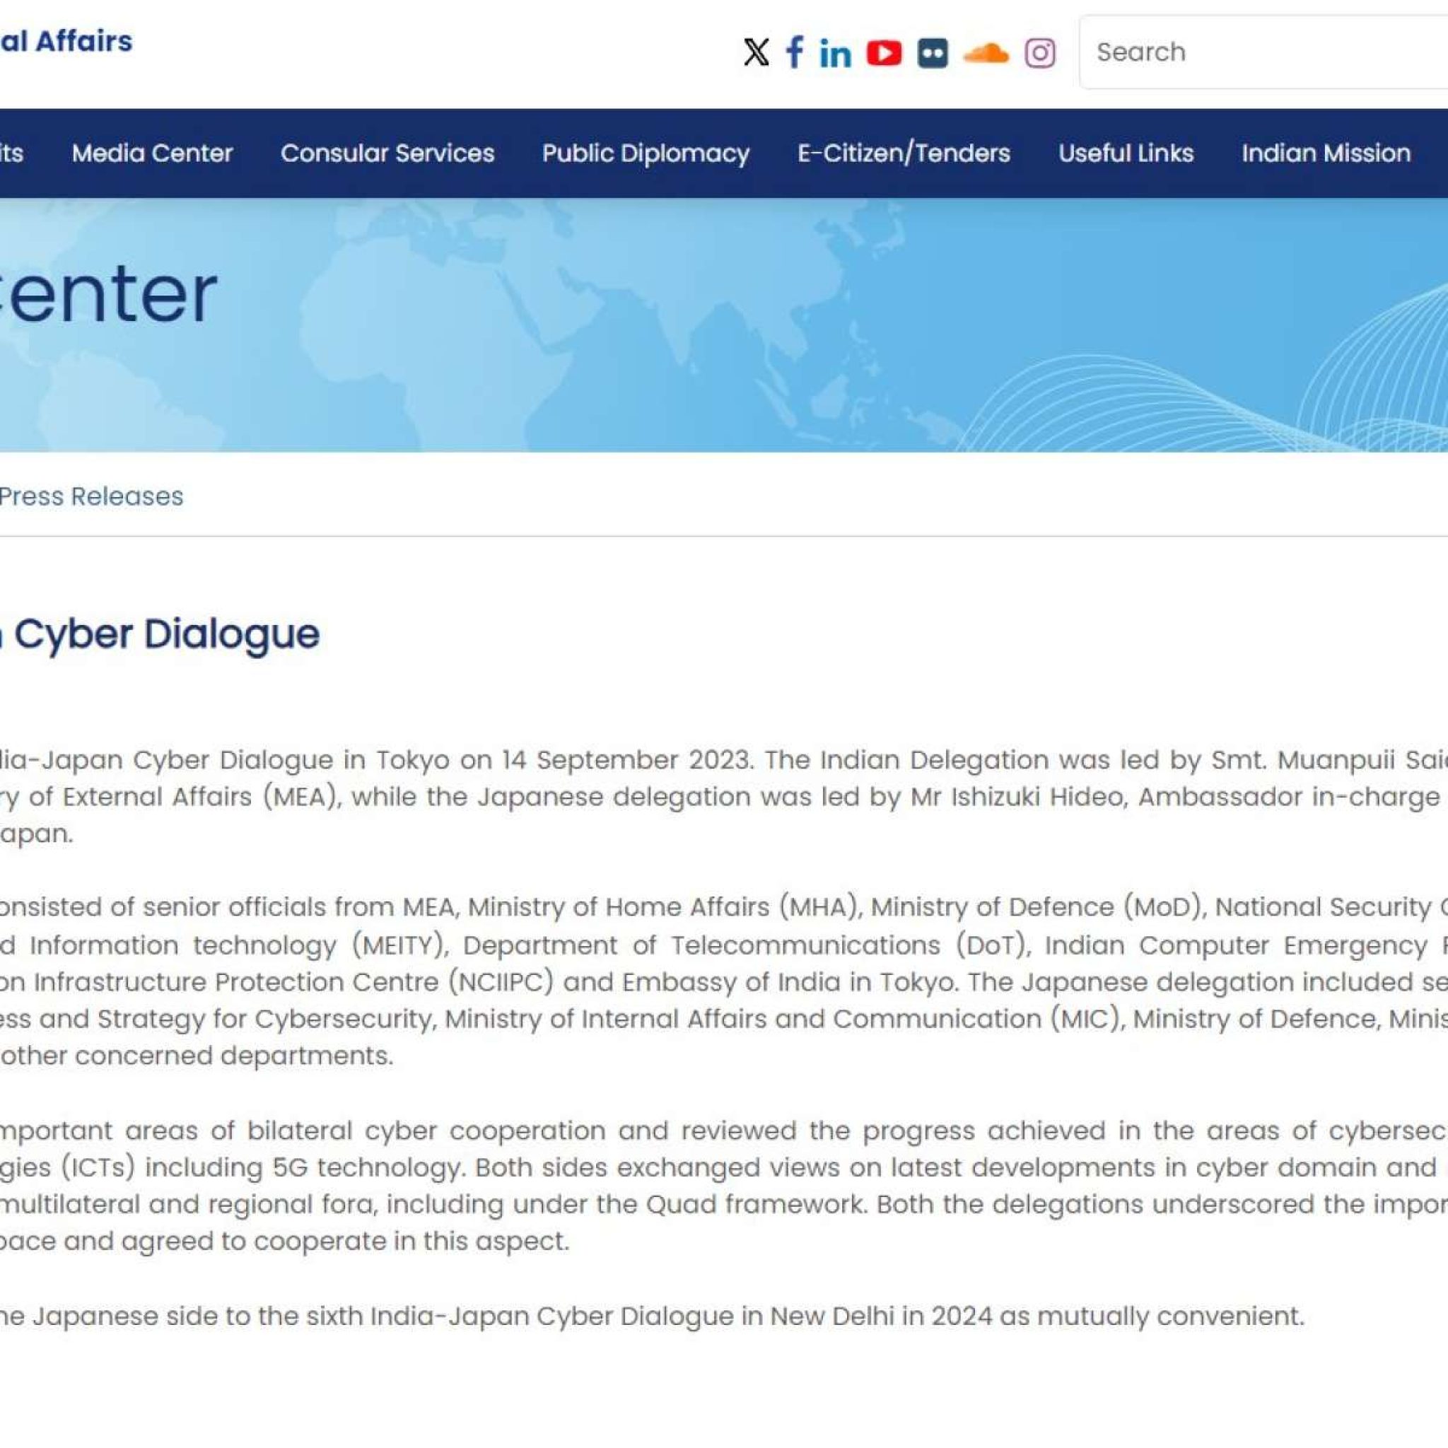Focus the Search input field

tap(1263, 52)
